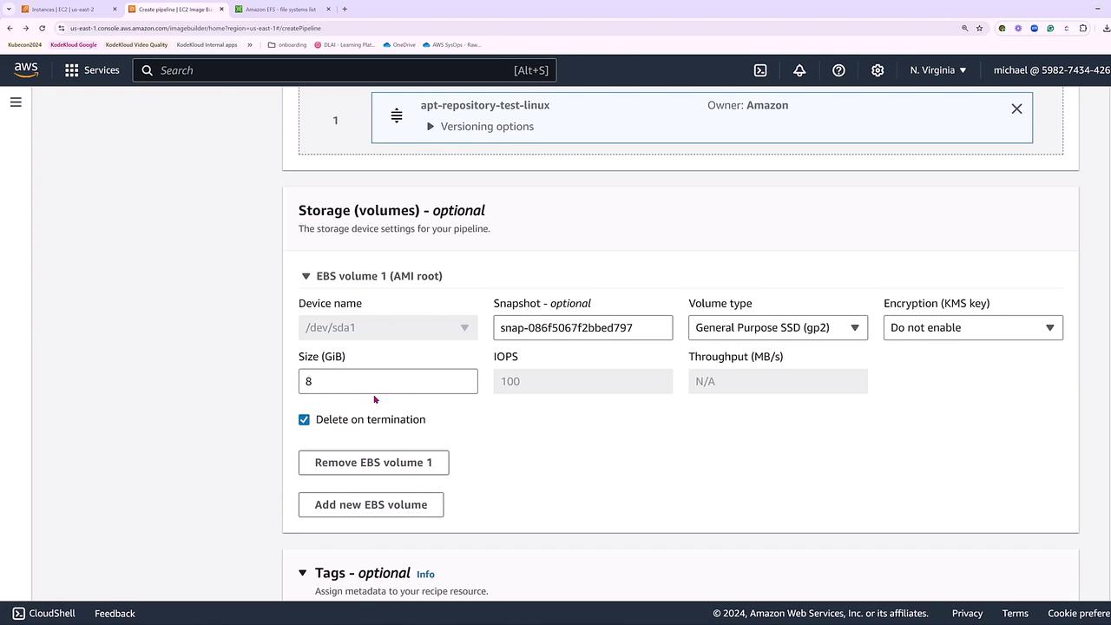Click the browser forward arrow
The image size is (1111, 625).
(x=26, y=28)
